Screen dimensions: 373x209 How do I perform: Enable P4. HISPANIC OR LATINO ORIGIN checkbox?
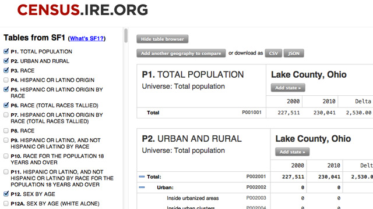tap(6, 80)
